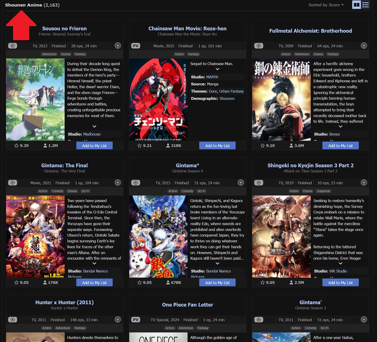Click TV, 2023 season on Frieren card
This screenshot has height=342, width=377.
(x=40, y=46)
